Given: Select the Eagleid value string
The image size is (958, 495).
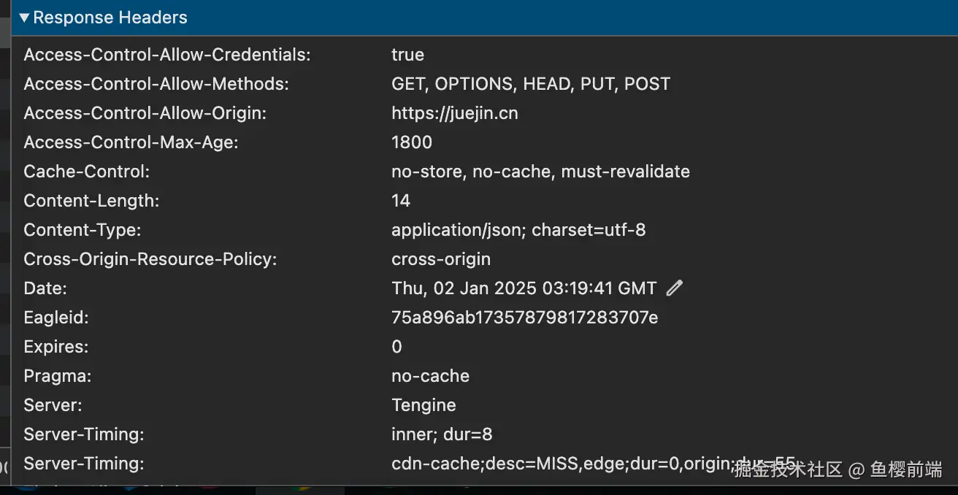Looking at the screenshot, I should 524,318.
